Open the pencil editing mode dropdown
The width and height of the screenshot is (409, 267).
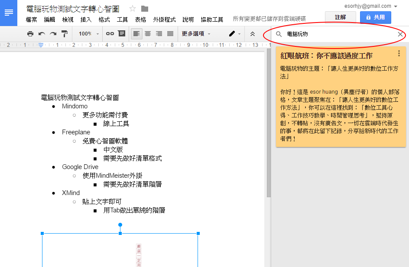[x=234, y=34]
